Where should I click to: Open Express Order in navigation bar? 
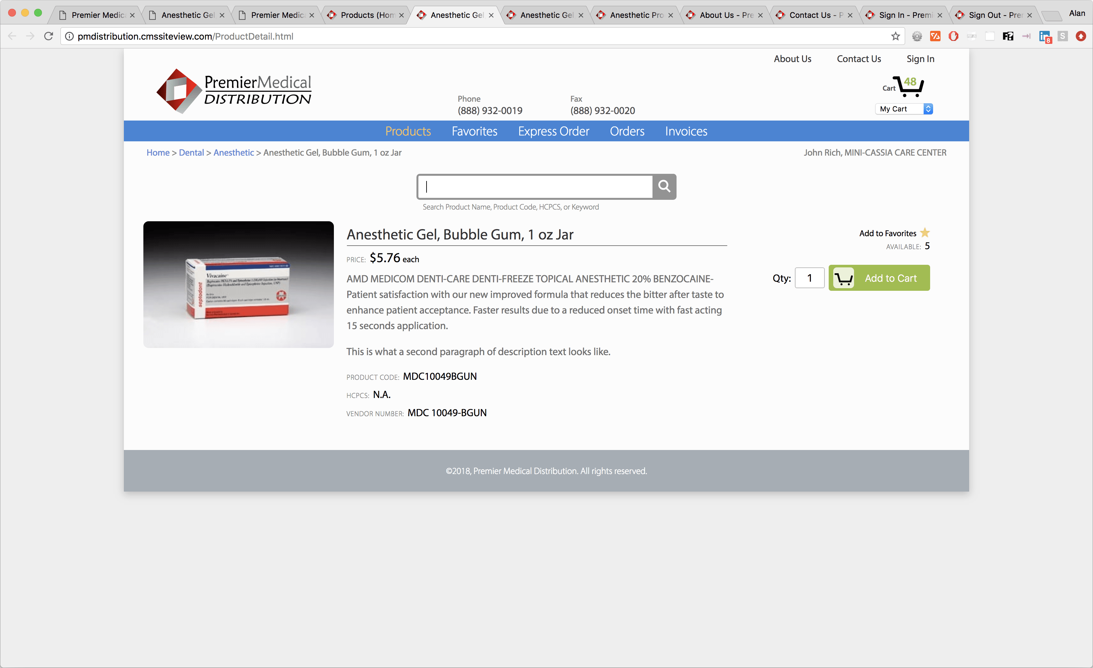pyautogui.click(x=553, y=131)
